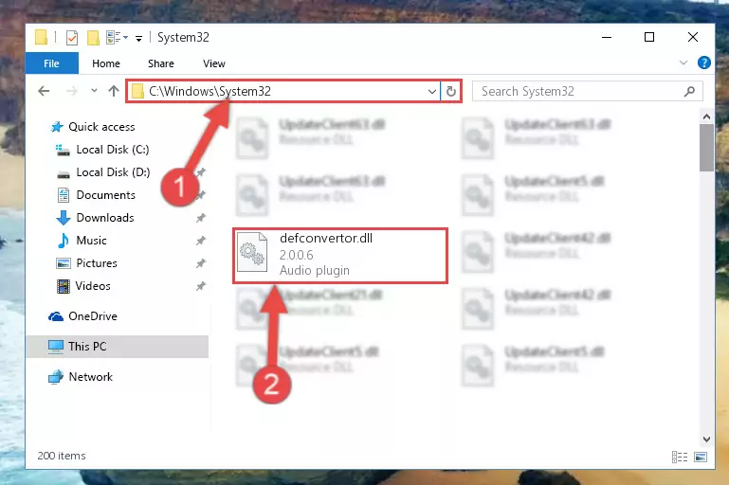Click the Properties checkmark icon in title bar
Screen dimensions: 729x485
(72, 38)
